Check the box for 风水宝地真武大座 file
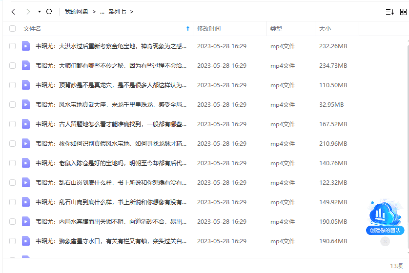 12,105
